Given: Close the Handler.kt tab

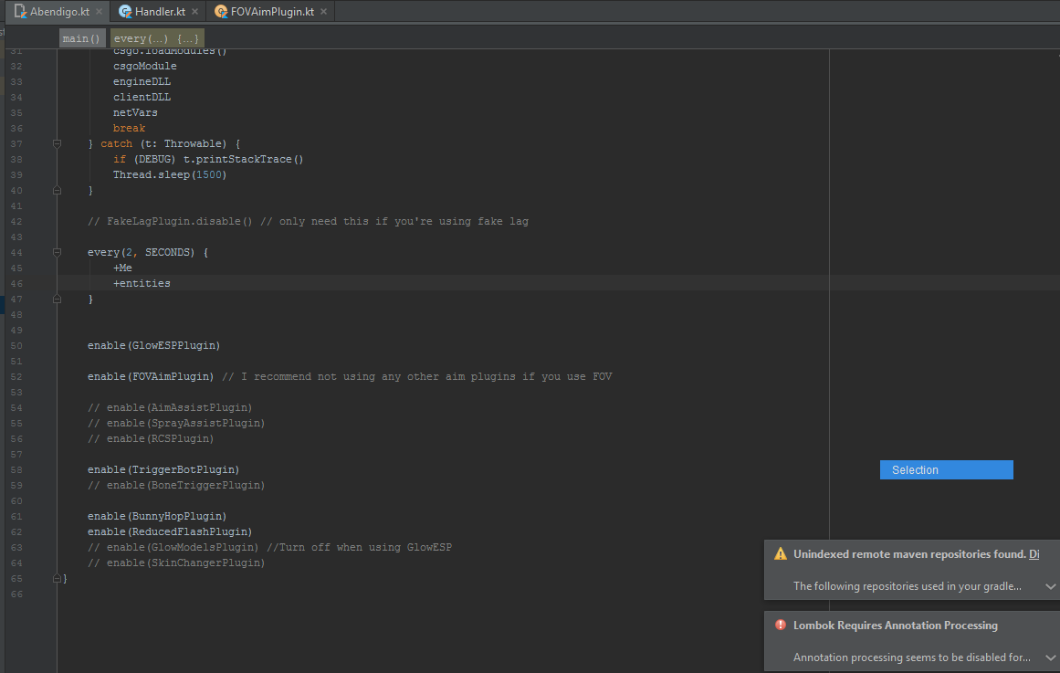Looking at the screenshot, I should 194,12.
